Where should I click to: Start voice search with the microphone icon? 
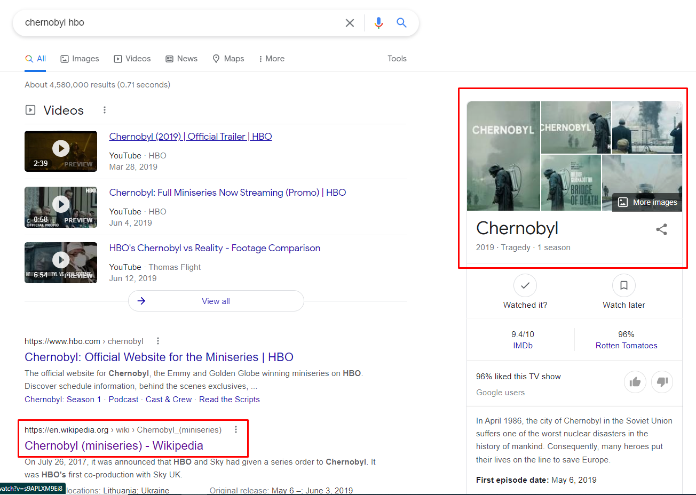378,23
